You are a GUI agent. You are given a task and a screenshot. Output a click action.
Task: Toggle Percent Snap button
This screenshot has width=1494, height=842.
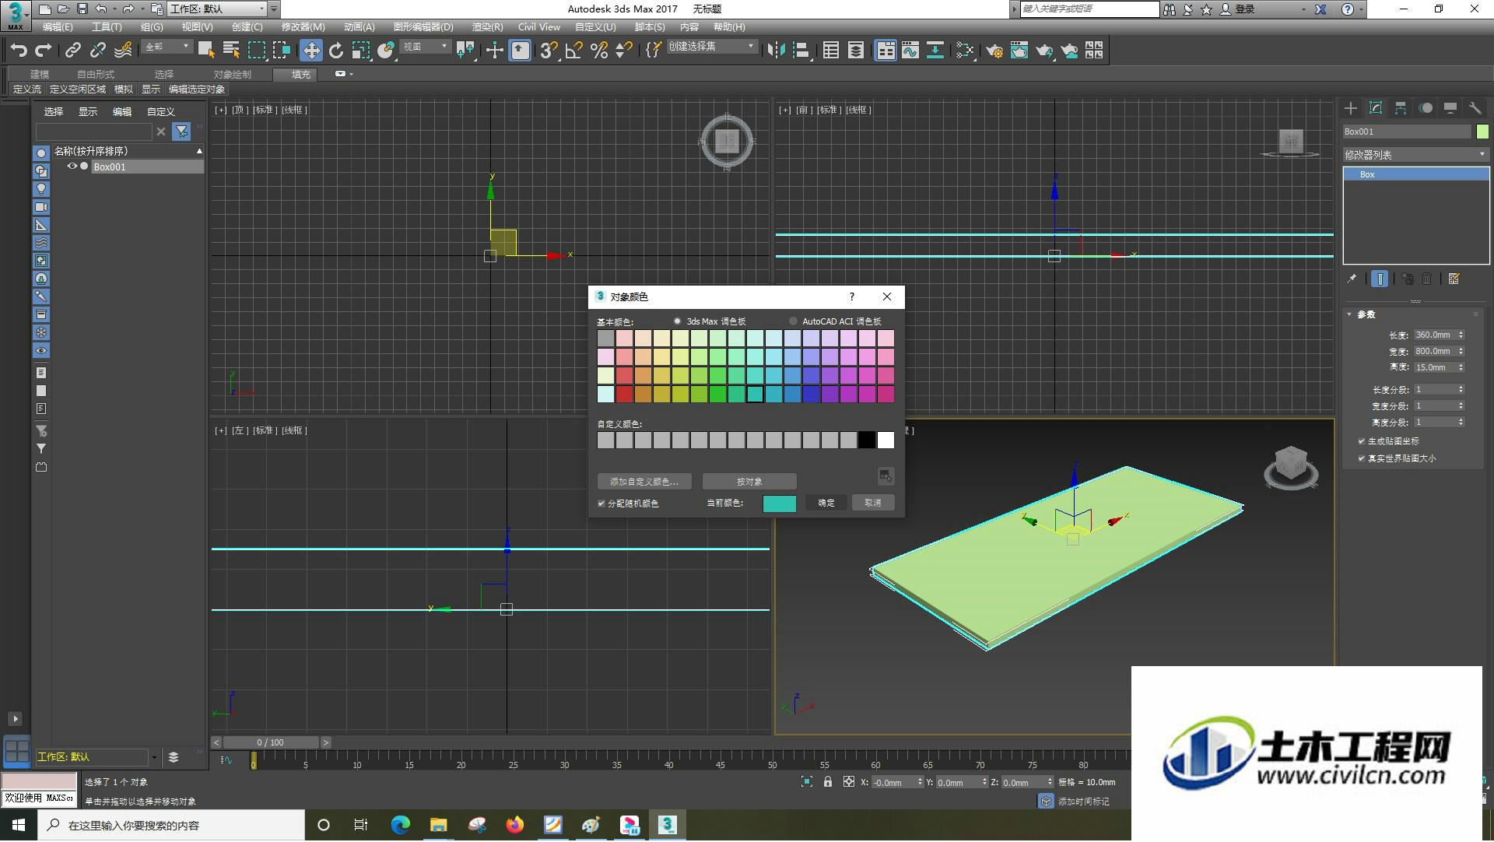coord(599,51)
